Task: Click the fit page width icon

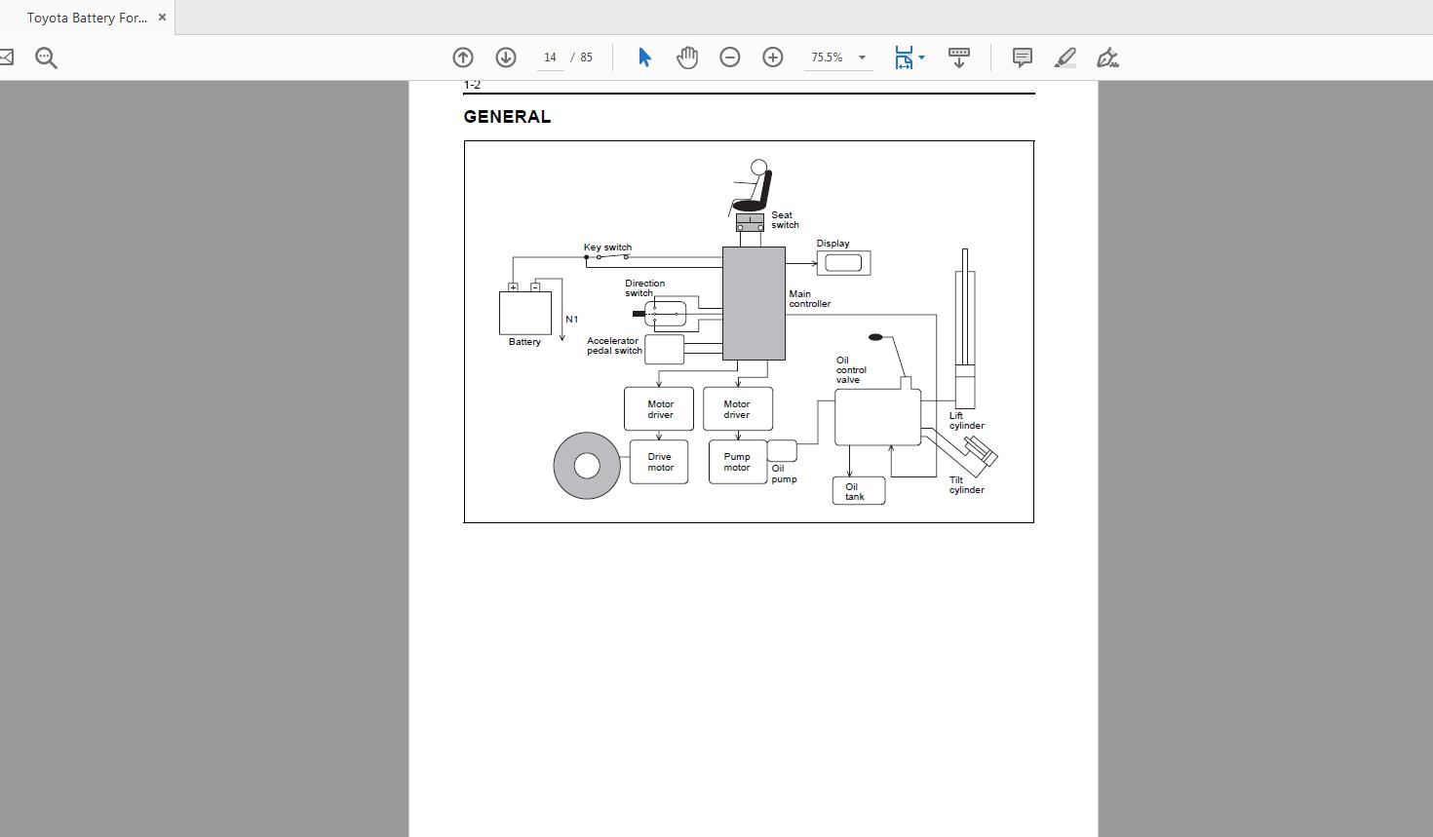Action: pyautogui.click(x=904, y=57)
